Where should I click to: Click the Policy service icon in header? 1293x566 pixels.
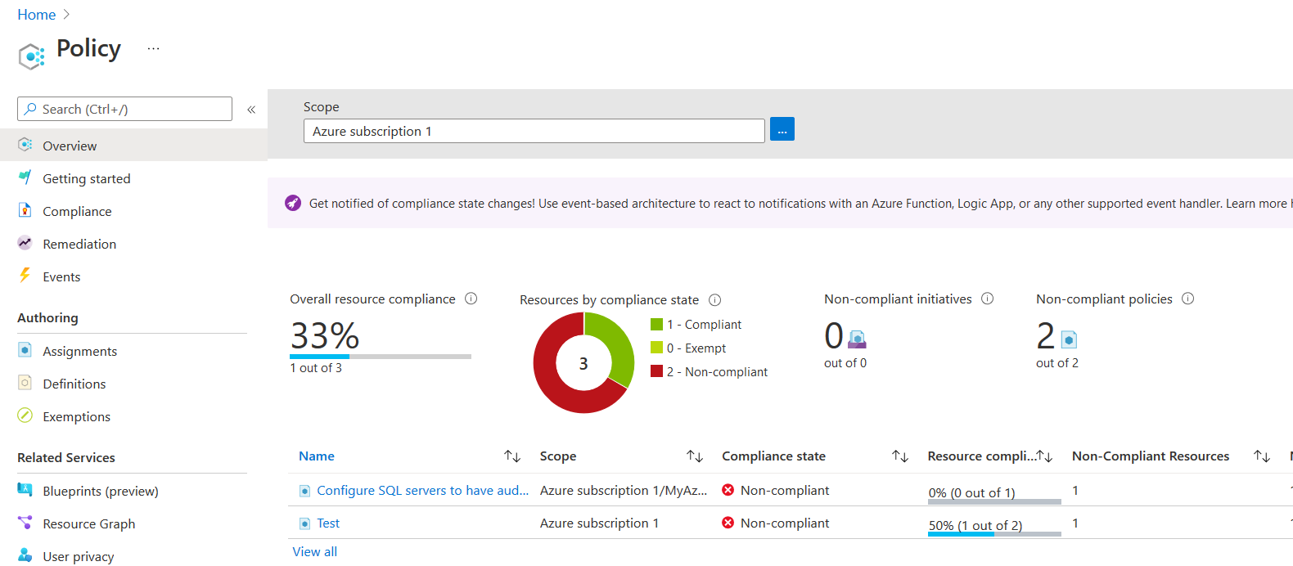click(31, 56)
